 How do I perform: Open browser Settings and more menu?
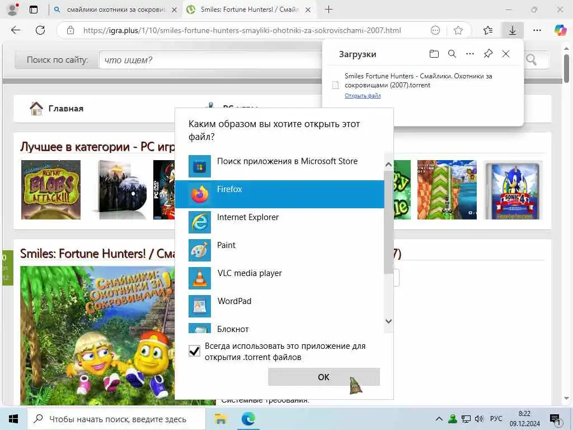point(537,30)
